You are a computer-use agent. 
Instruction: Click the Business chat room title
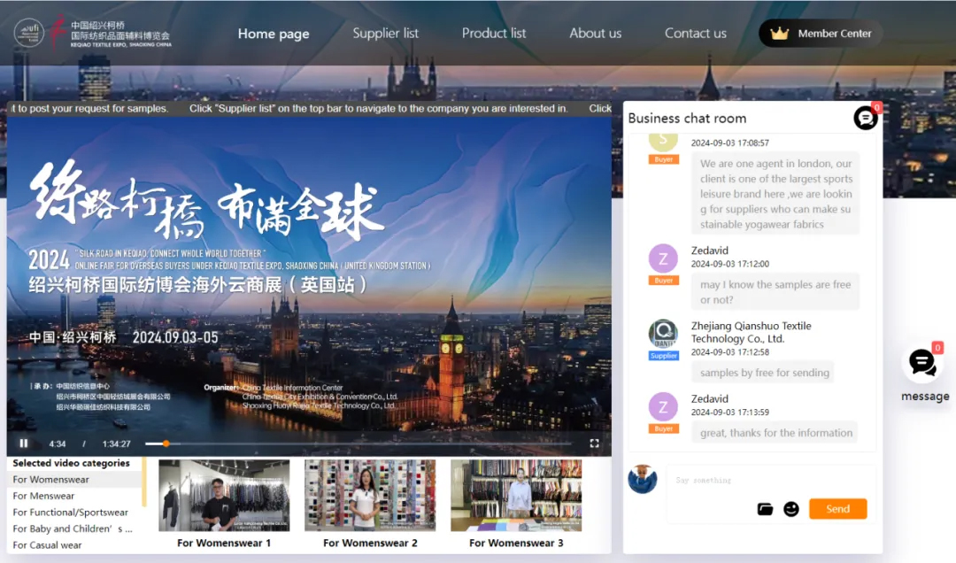tap(687, 119)
